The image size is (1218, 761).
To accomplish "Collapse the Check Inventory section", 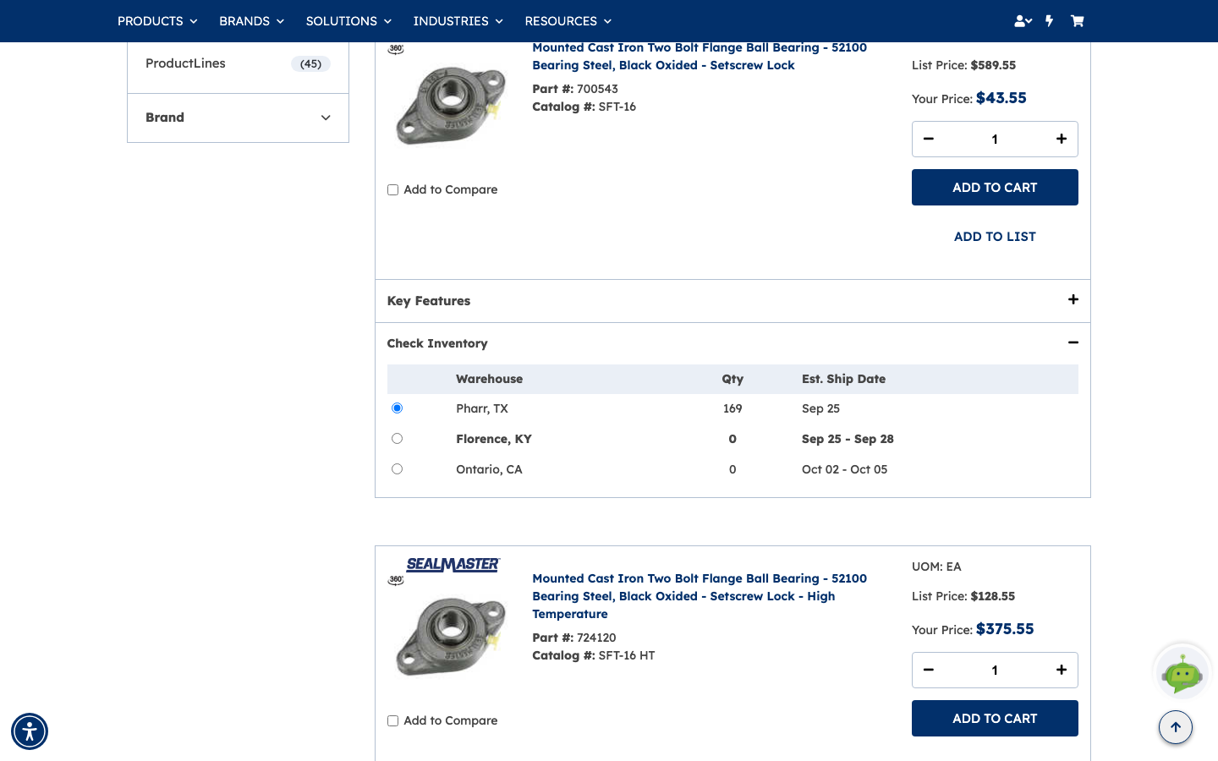I will [732, 343].
